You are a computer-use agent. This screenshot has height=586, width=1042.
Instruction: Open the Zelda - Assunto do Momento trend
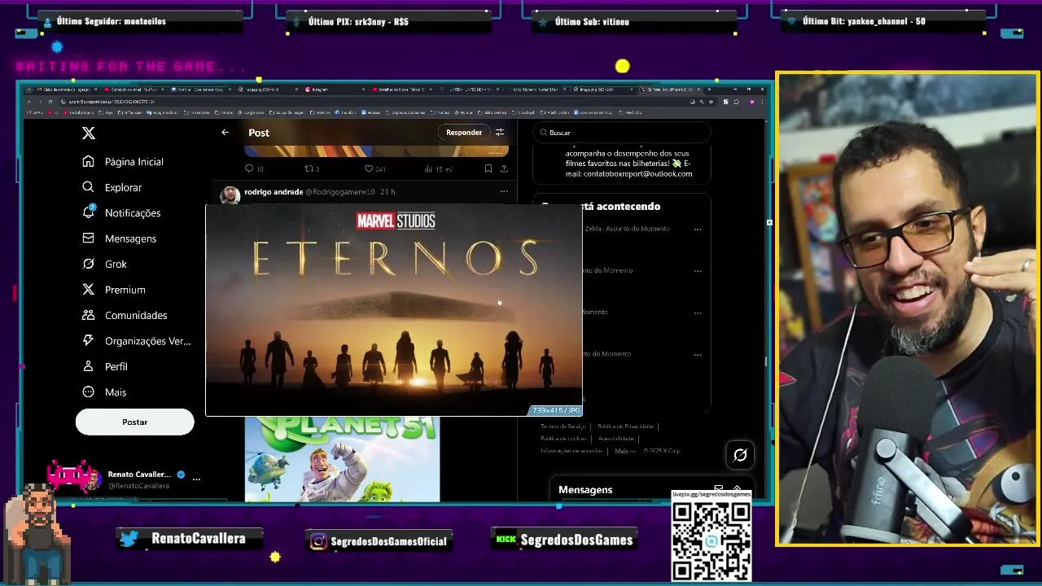click(627, 229)
